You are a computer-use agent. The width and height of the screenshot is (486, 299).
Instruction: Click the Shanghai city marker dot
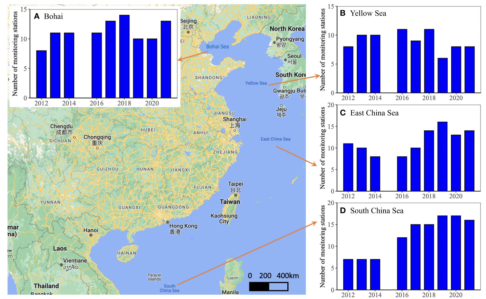pos(234,130)
